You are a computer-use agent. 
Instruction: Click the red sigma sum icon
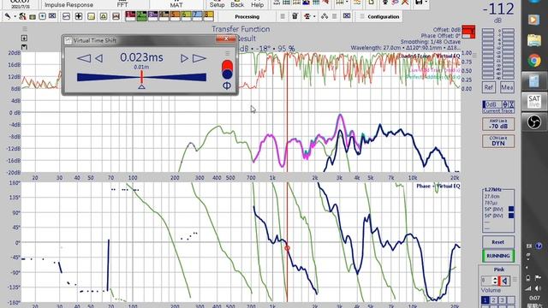coord(307,16)
